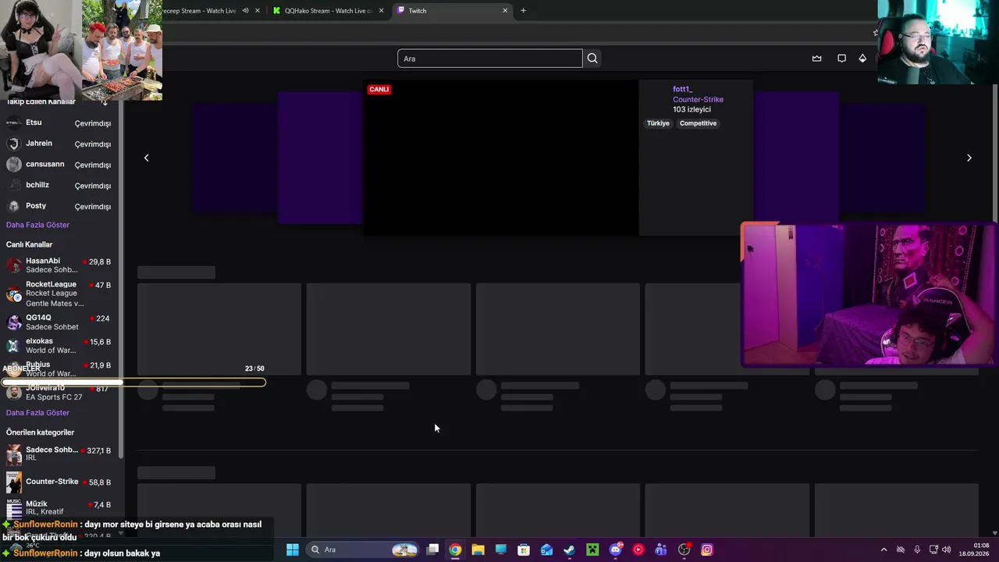The width and height of the screenshot is (999, 562).
Task: Click the Get Bits diamond icon
Action: 862,58
